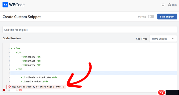Click the Country header cell code line

pyautogui.click(x=31, y=65)
